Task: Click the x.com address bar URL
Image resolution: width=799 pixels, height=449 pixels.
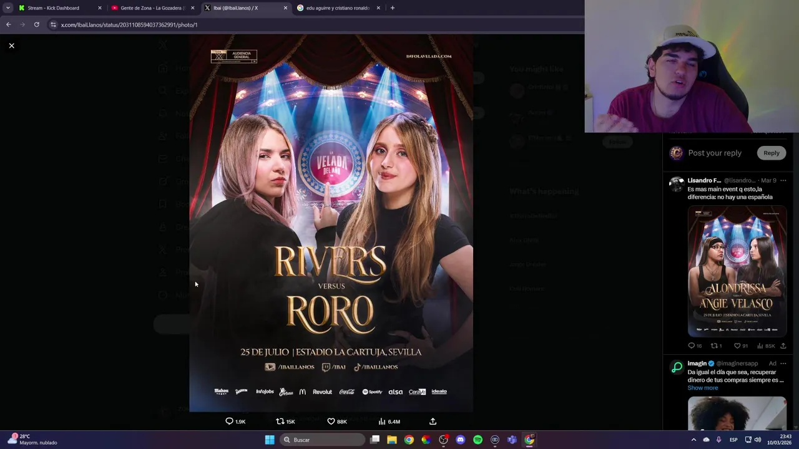Action: [x=129, y=25]
